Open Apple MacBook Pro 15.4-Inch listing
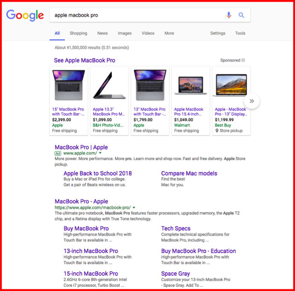The width and height of the screenshot is (295, 291). (x=188, y=112)
